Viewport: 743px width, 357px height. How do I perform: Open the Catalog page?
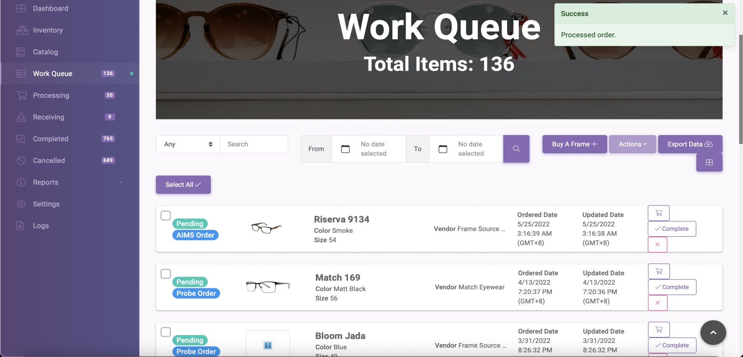45,52
